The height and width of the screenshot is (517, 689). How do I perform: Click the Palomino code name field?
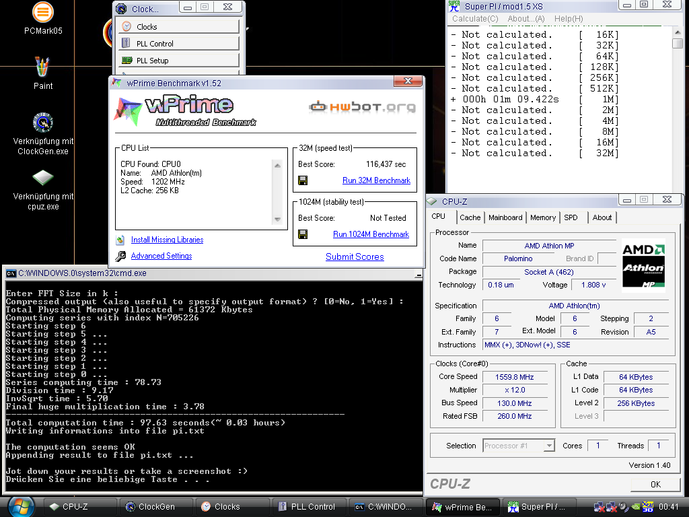click(x=518, y=259)
